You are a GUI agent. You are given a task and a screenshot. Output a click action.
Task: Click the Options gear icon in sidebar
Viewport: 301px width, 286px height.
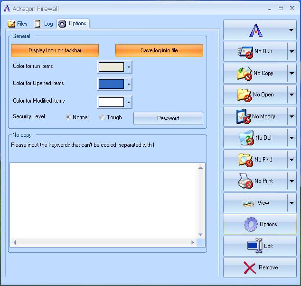click(251, 224)
